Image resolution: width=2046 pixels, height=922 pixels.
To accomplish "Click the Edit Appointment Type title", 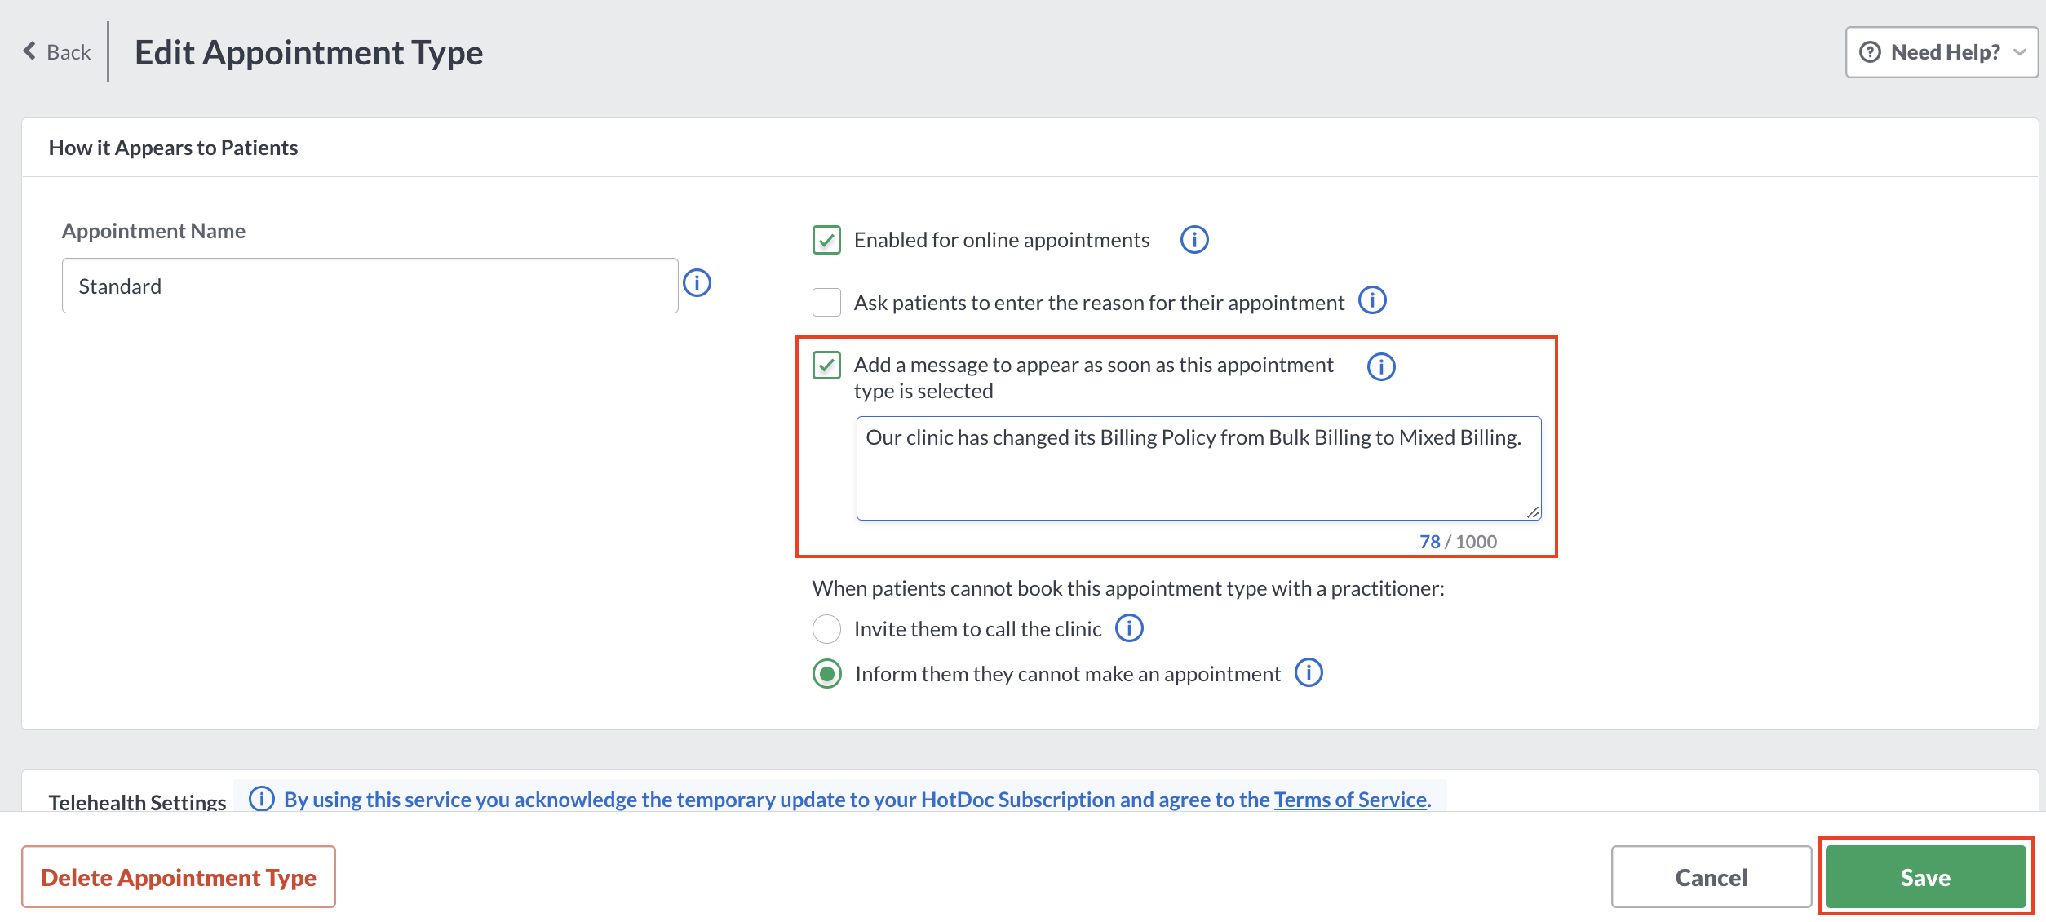I will point(309,52).
